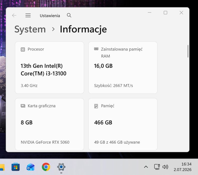This screenshot has width=198, height=175.
Task: Open Microsoft Store from the taskbar
Action: click(16, 167)
